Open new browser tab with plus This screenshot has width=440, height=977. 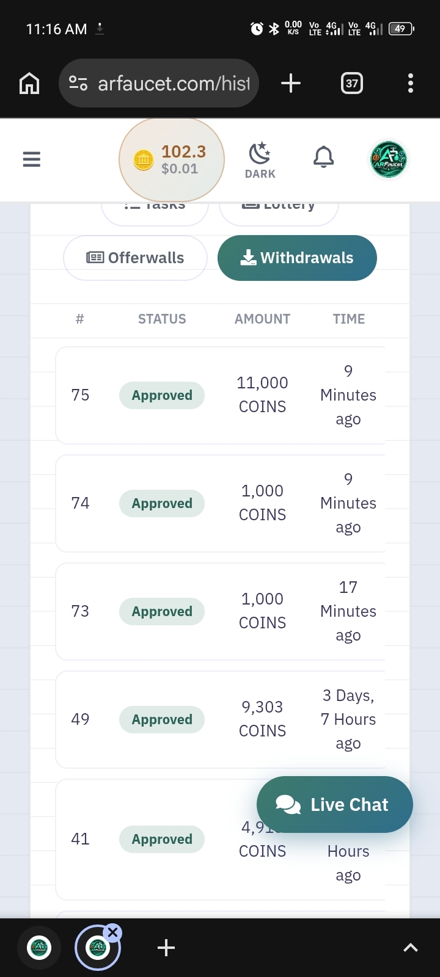tap(291, 83)
